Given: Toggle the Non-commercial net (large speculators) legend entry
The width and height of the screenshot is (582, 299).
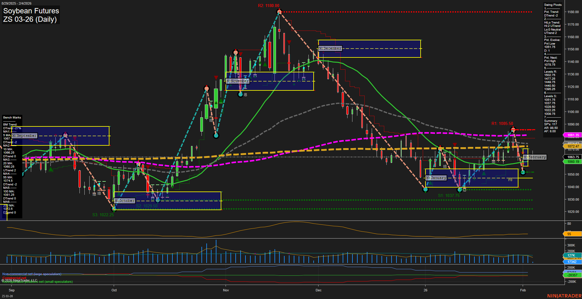Looking at the screenshot, I should [31, 274].
